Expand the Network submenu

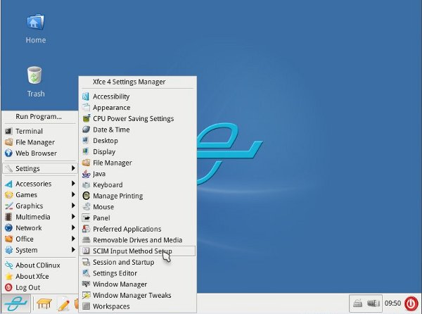tap(40, 228)
